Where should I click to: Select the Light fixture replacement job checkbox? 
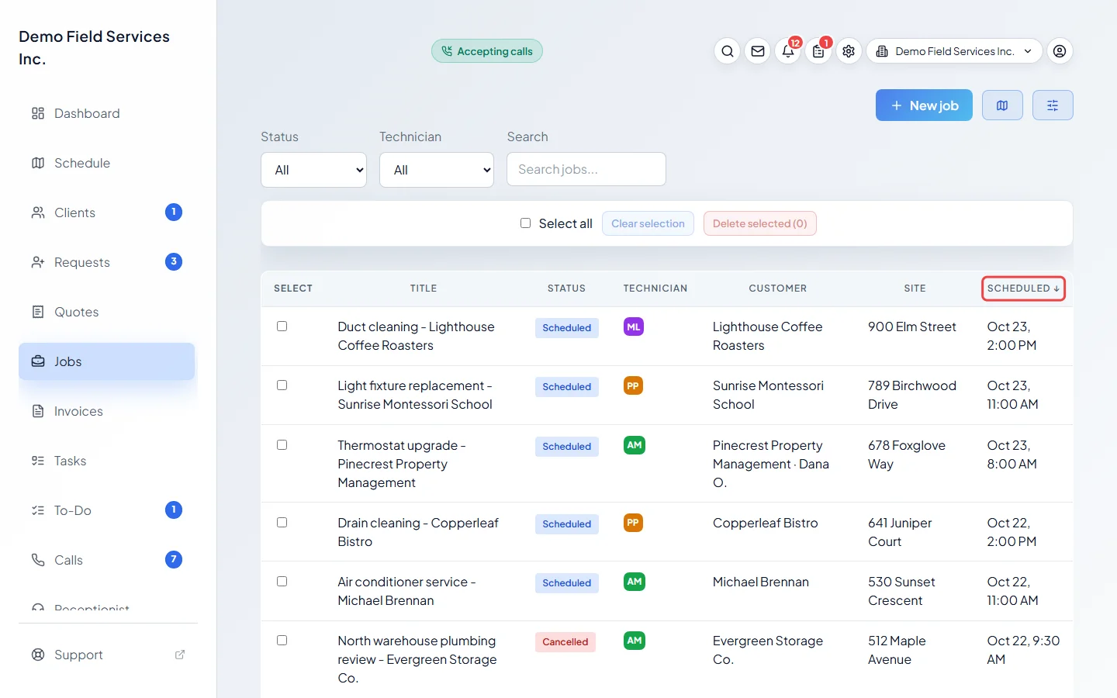coord(282,385)
